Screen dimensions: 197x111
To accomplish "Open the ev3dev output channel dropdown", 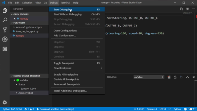I will click(x=149, y=77).
